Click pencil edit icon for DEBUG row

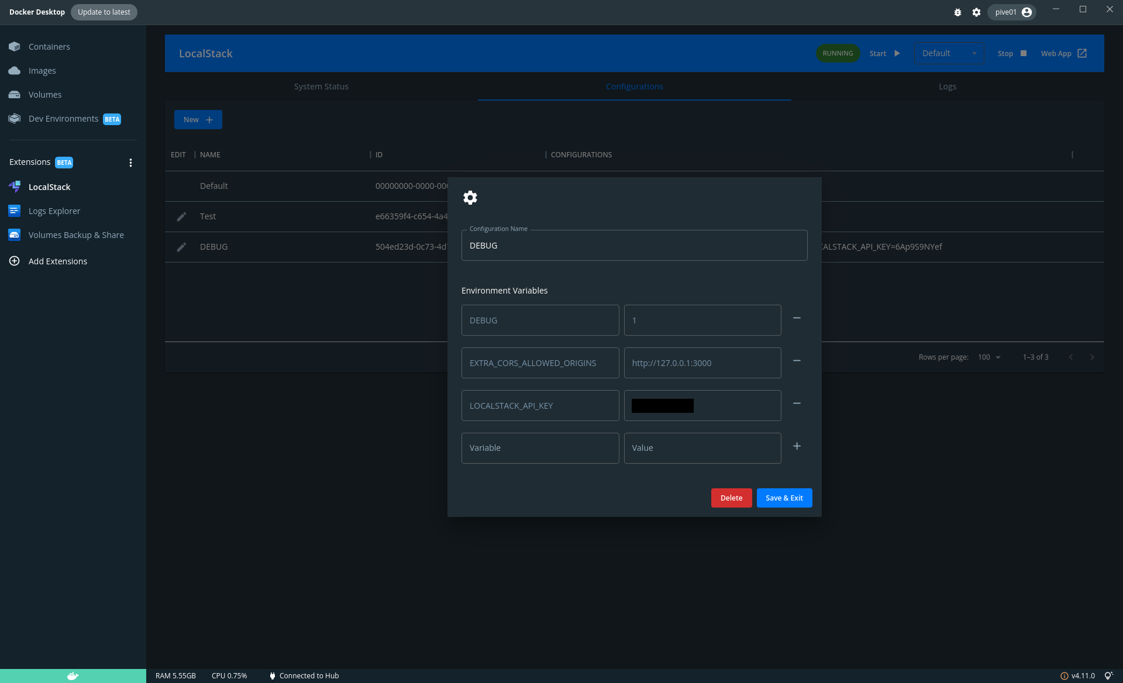tap(181, 247)
